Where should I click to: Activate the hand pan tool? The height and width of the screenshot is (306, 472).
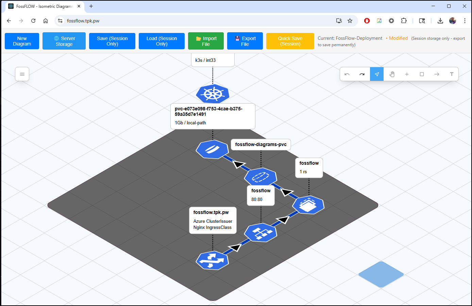pyautogui.click(x=392, y=74)
